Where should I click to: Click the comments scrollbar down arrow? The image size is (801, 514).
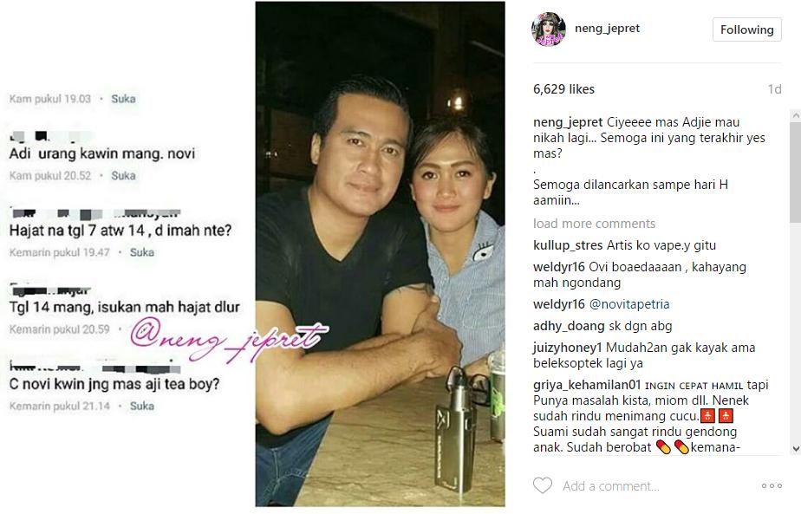click(796, 449)
